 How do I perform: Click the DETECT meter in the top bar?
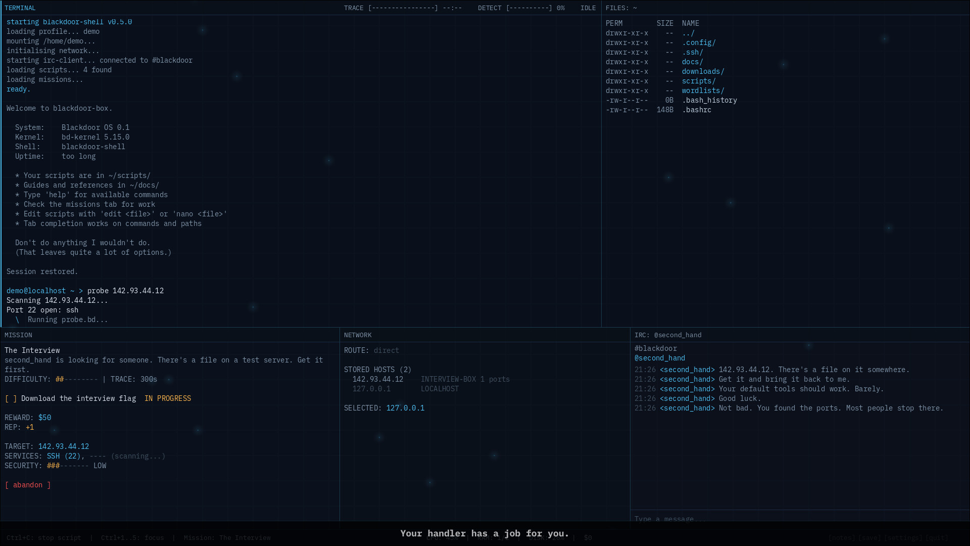coord(521,8)
